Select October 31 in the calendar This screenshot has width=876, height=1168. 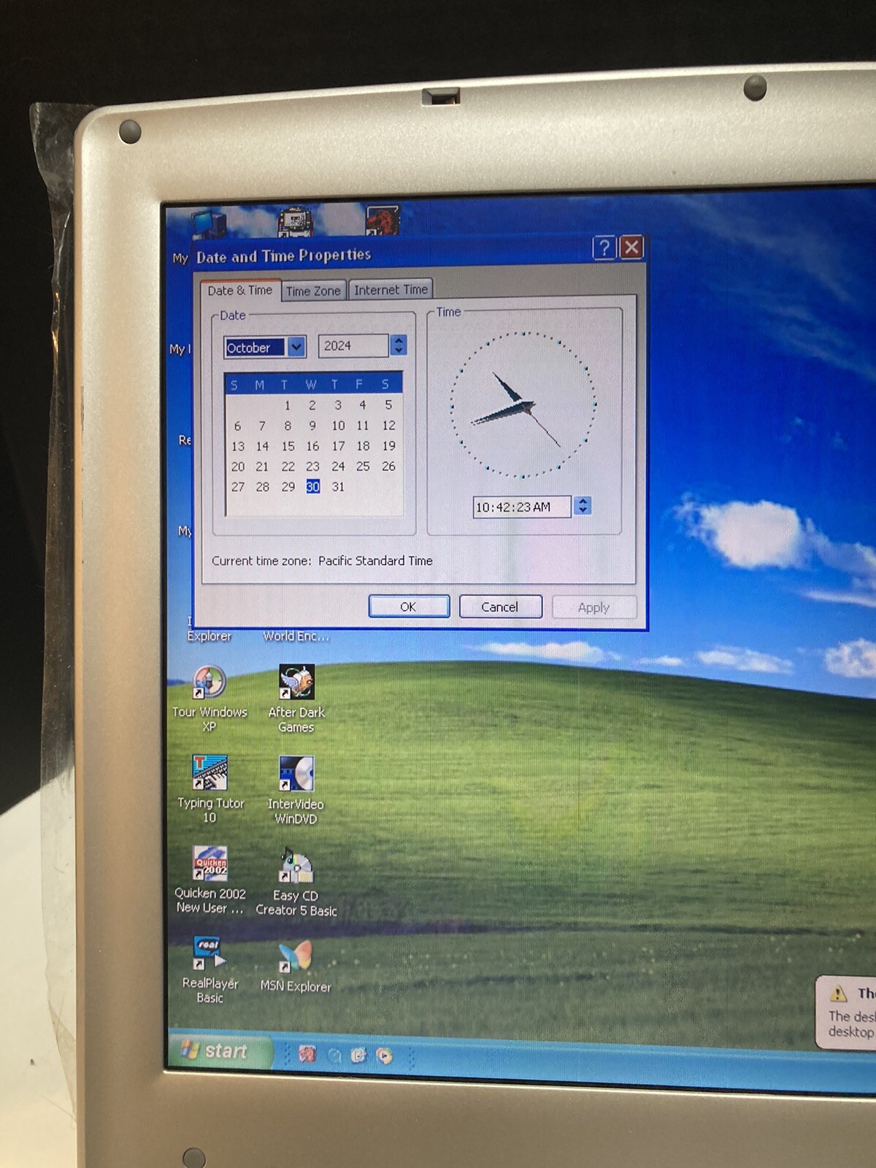338,487
